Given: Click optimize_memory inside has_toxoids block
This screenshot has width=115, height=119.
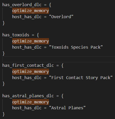Looking at the screenshot, I should (31, 41).
